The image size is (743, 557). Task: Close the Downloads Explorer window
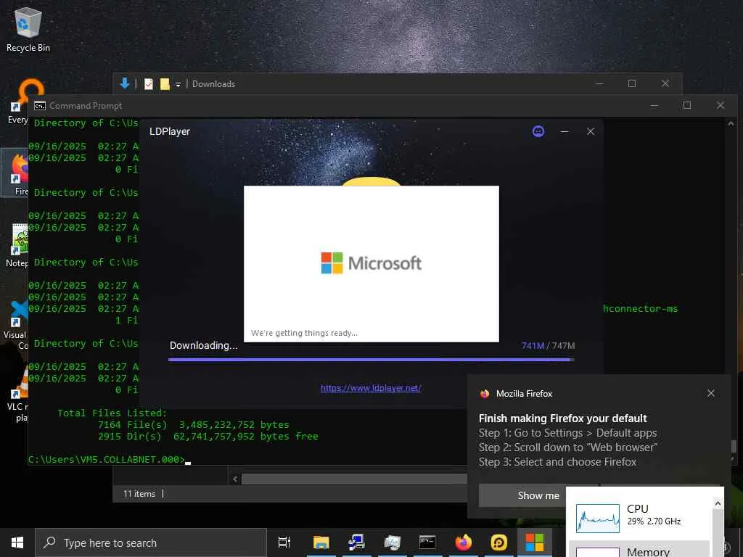point(665,83)
